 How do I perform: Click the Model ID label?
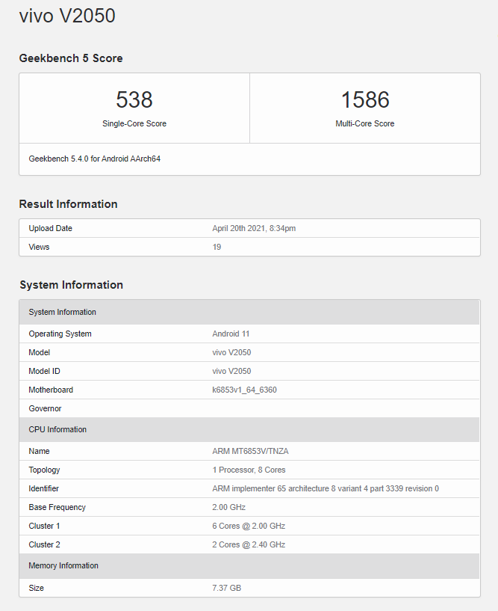tap(44, 372)
